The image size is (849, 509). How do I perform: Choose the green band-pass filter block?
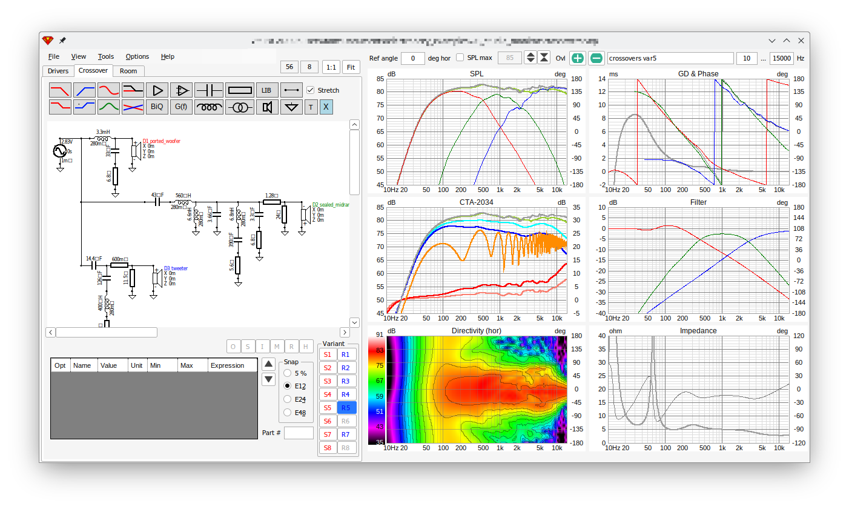point(108,107)
